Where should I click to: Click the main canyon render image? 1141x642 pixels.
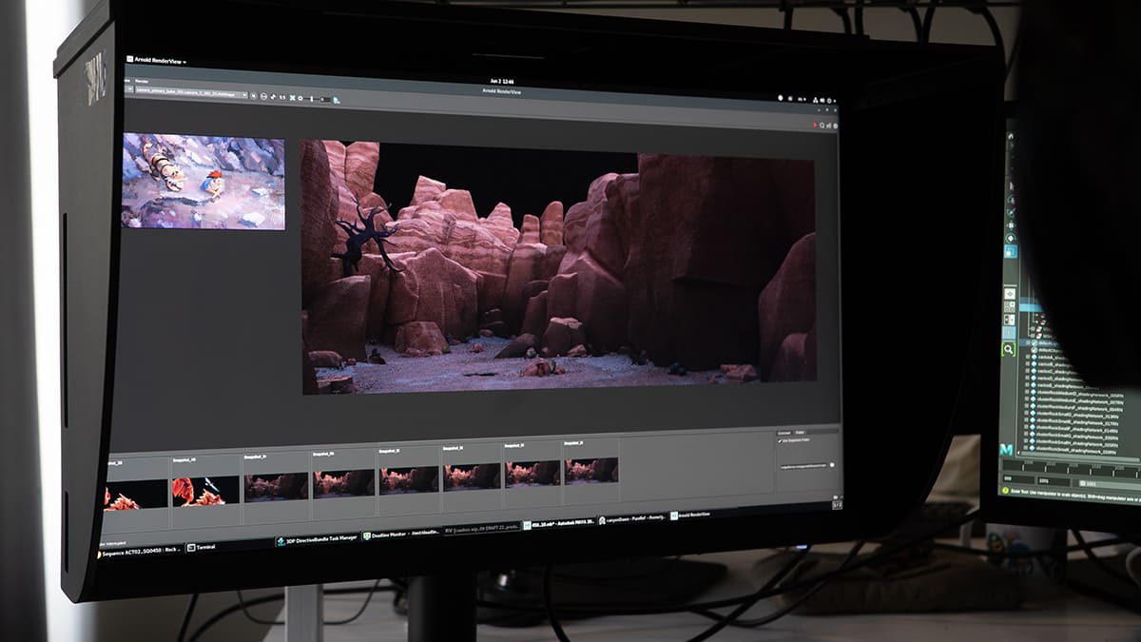559,267
